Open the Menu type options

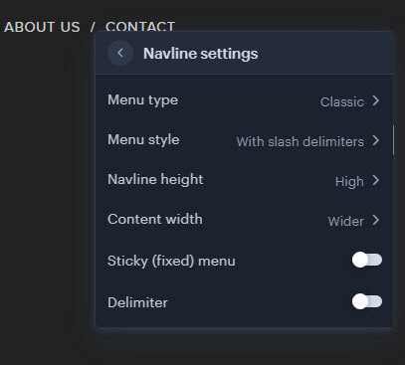click(244, 100)
